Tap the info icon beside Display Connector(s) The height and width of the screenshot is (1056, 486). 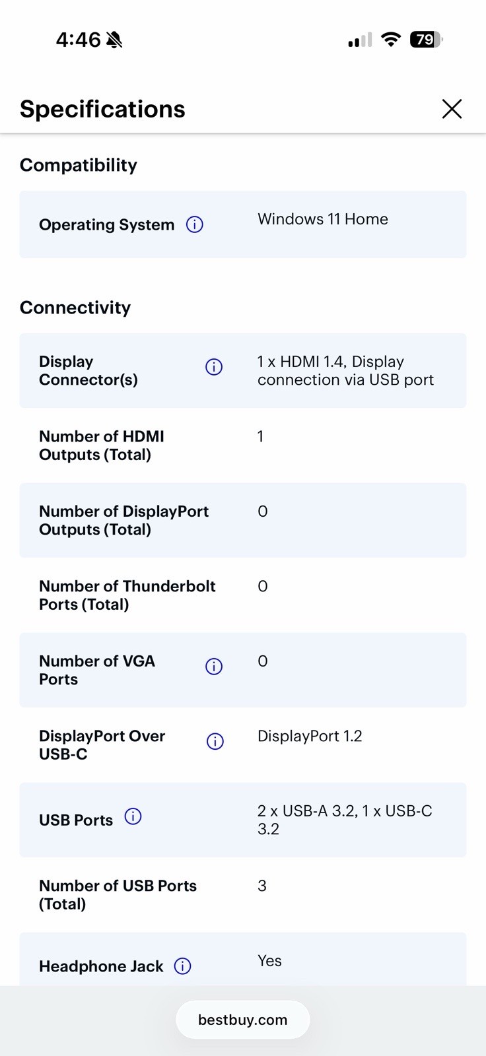[214, 367]
